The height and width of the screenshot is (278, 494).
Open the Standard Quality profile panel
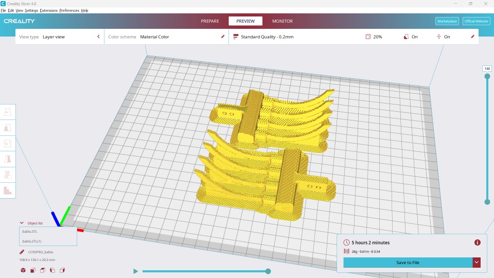pos(354,37)
